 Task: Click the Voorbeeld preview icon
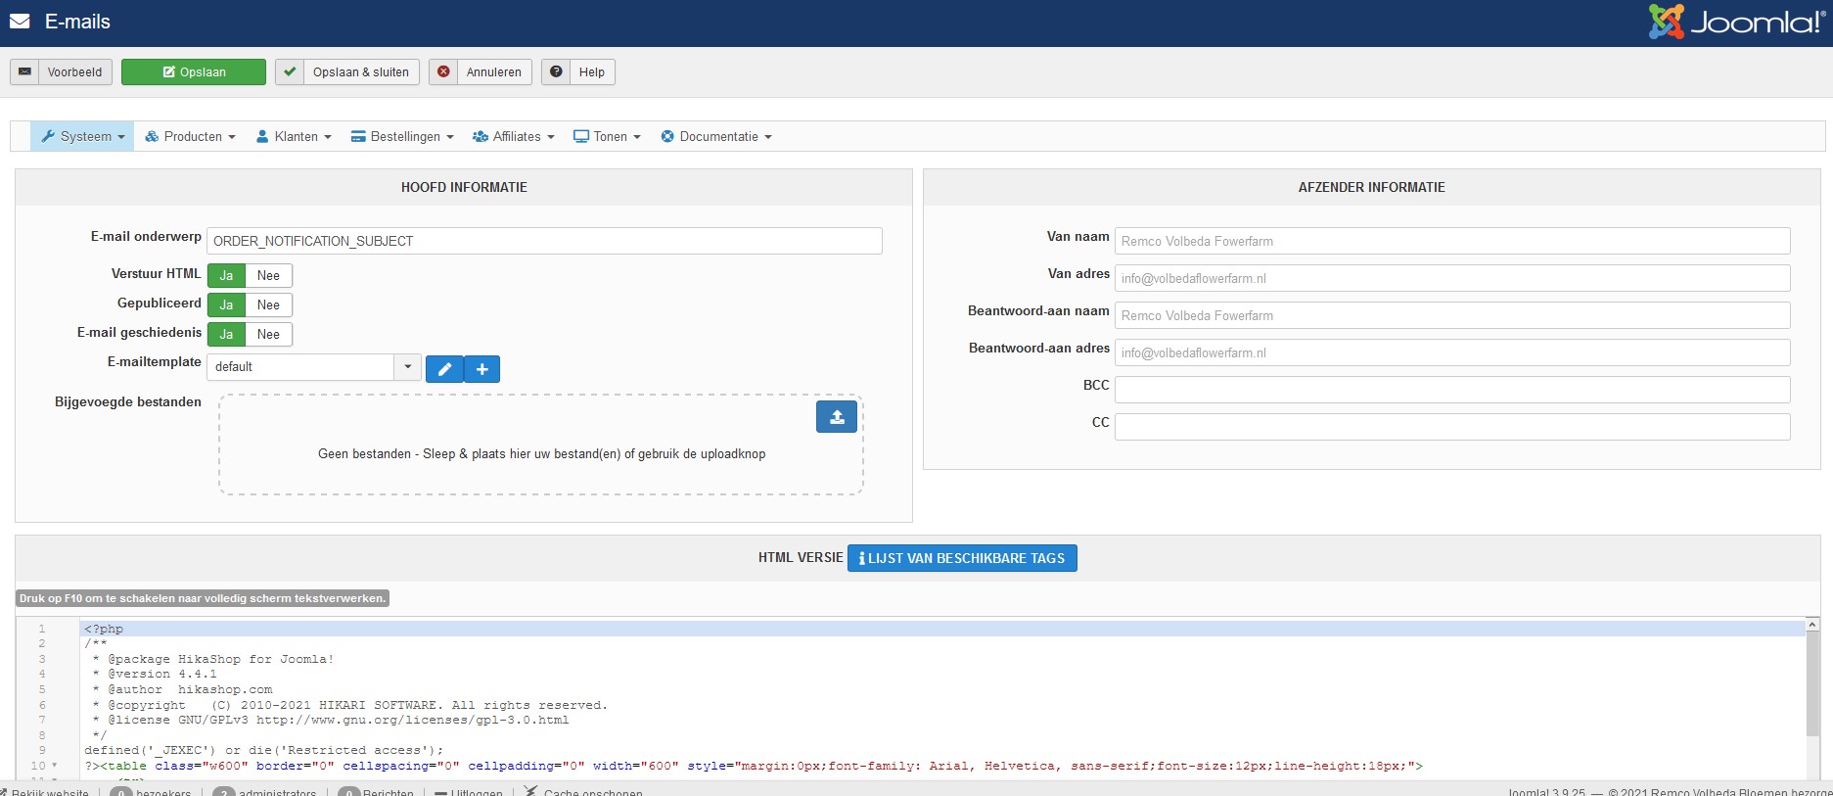pyautogui.click(x=25, y=72)
